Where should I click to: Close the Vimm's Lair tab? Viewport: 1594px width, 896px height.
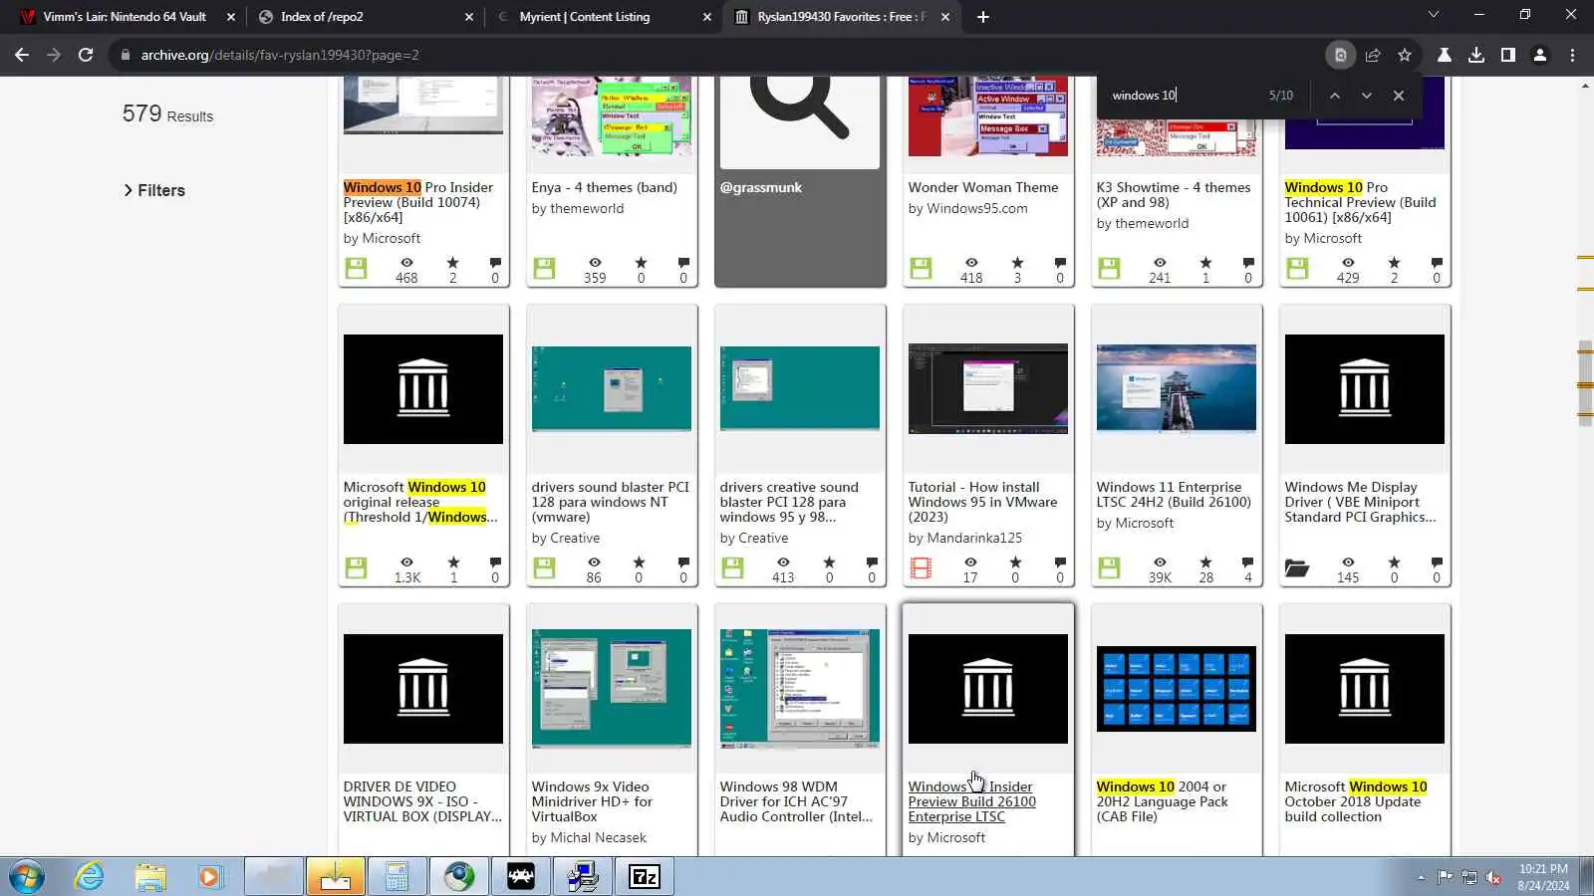pyautogui.click(x=231, y=17)
